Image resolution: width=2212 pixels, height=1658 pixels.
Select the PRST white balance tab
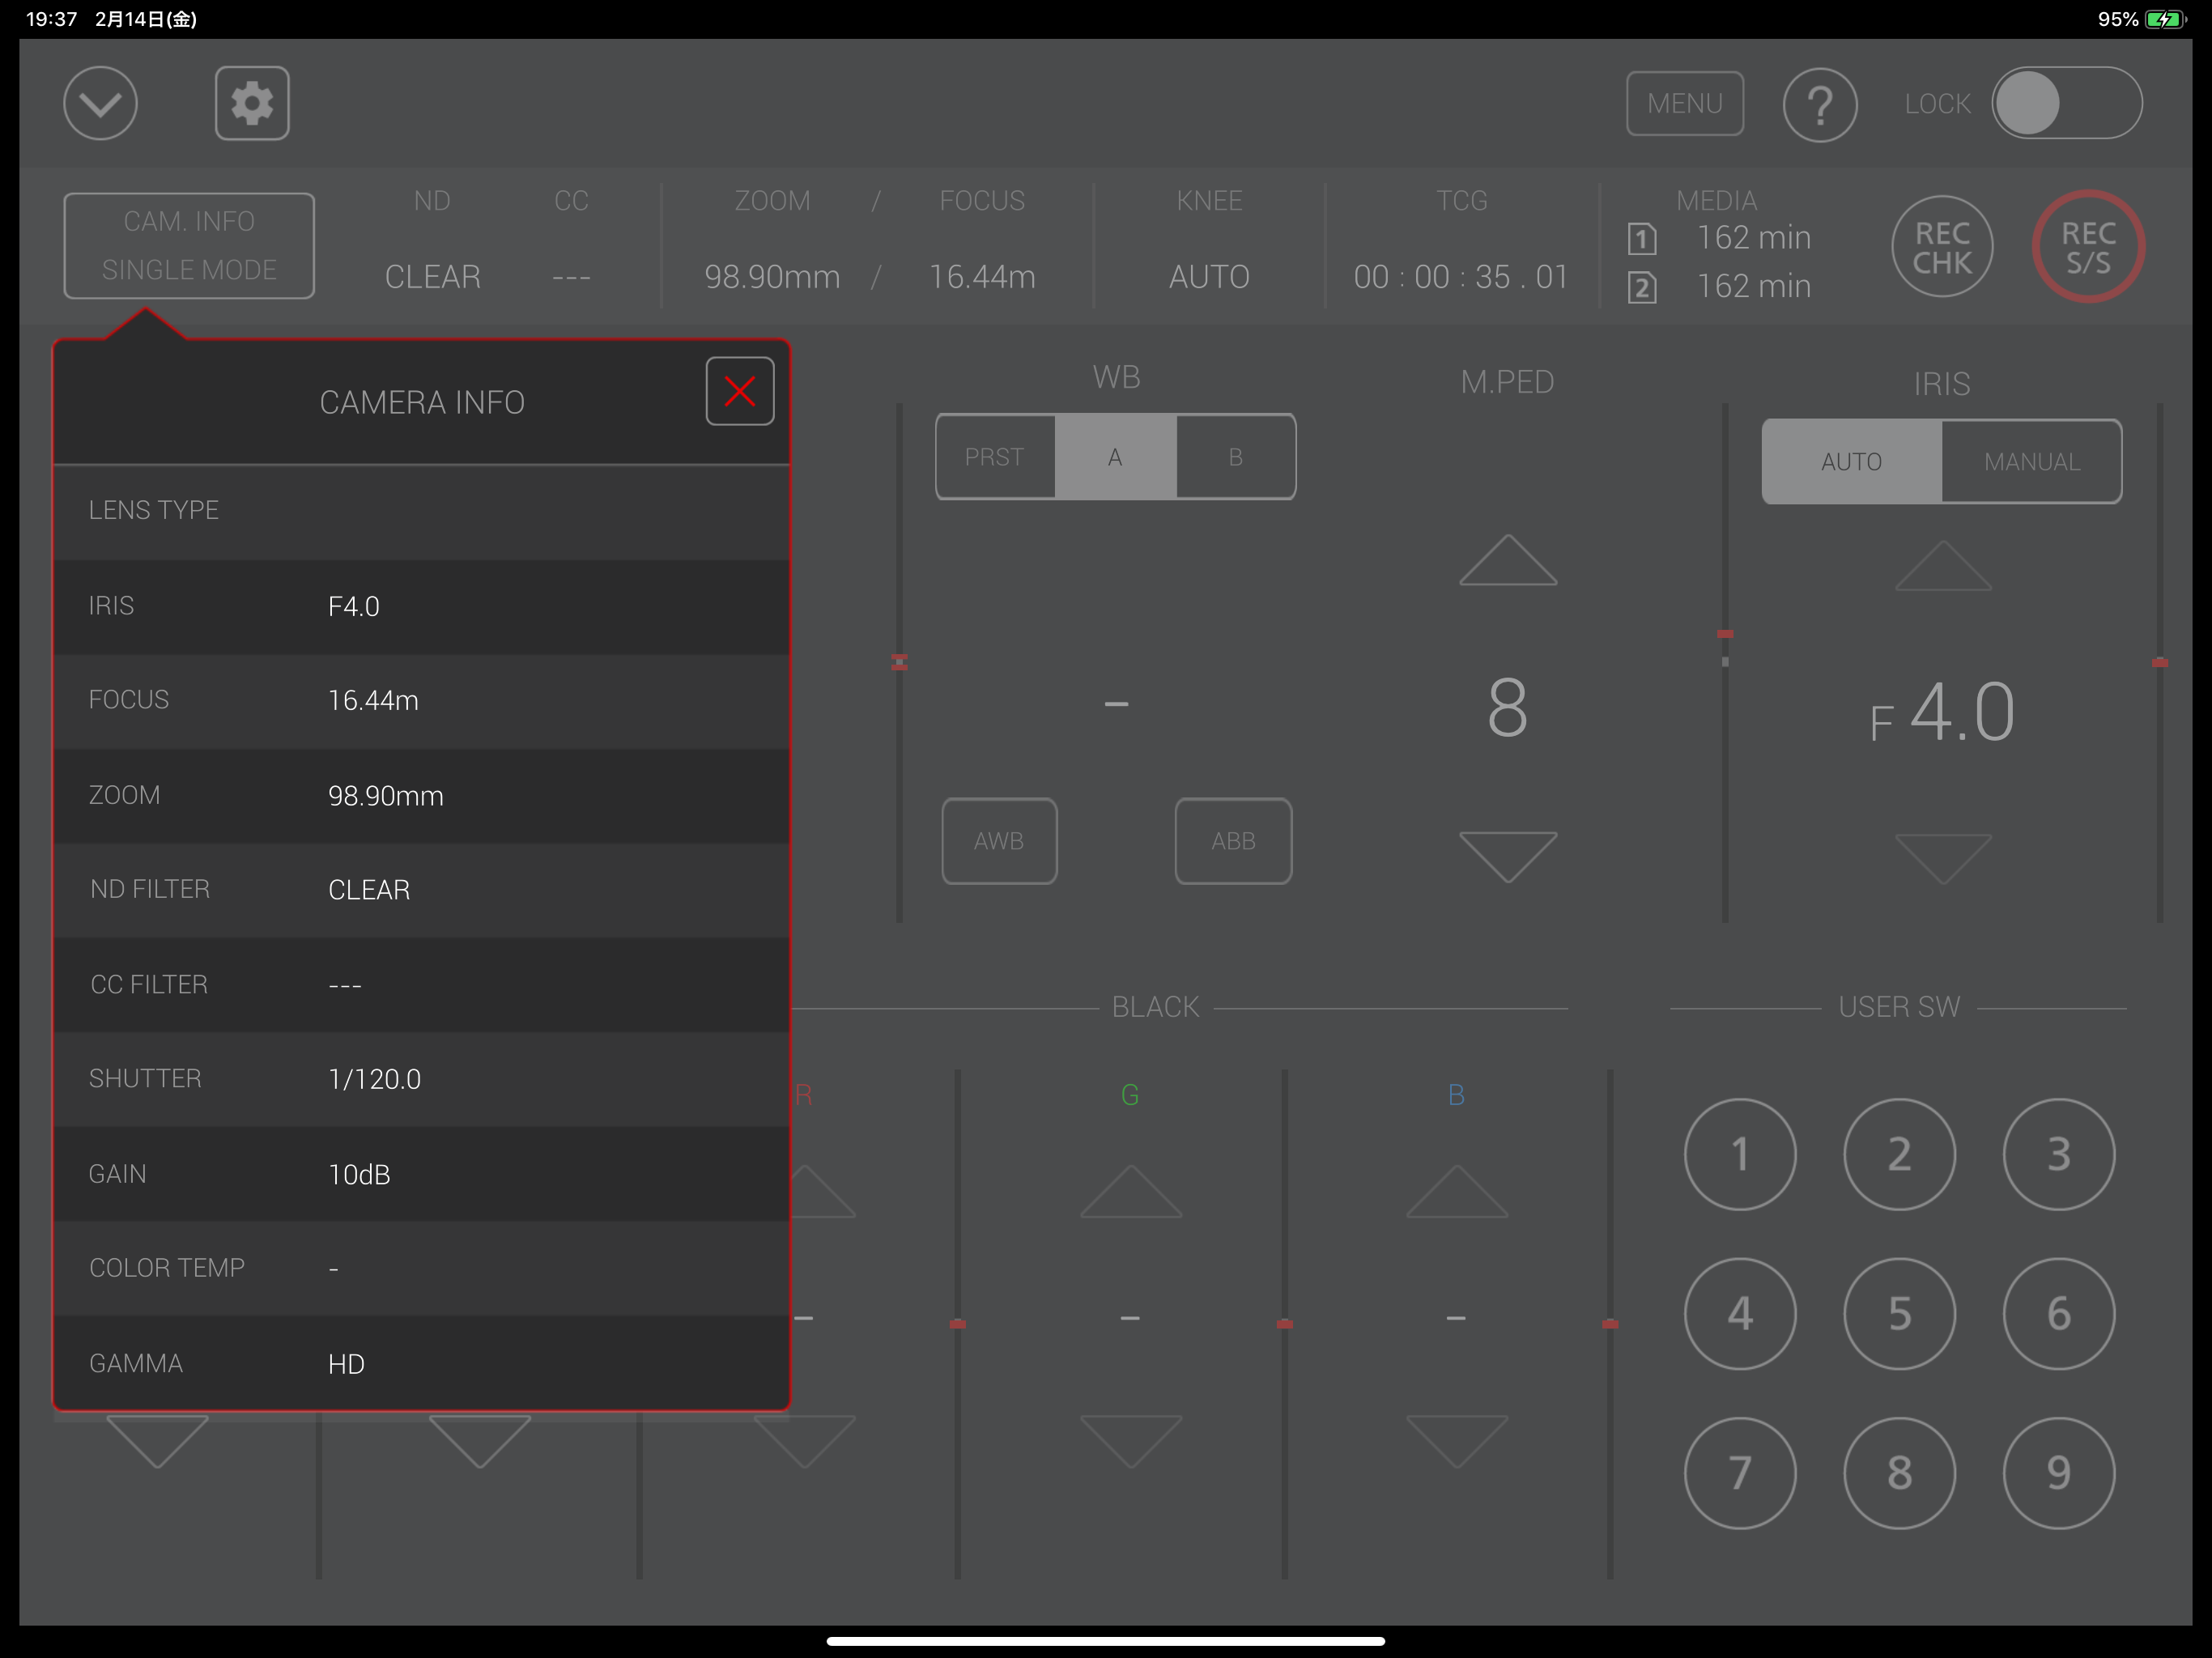click(x=995, y=457)
